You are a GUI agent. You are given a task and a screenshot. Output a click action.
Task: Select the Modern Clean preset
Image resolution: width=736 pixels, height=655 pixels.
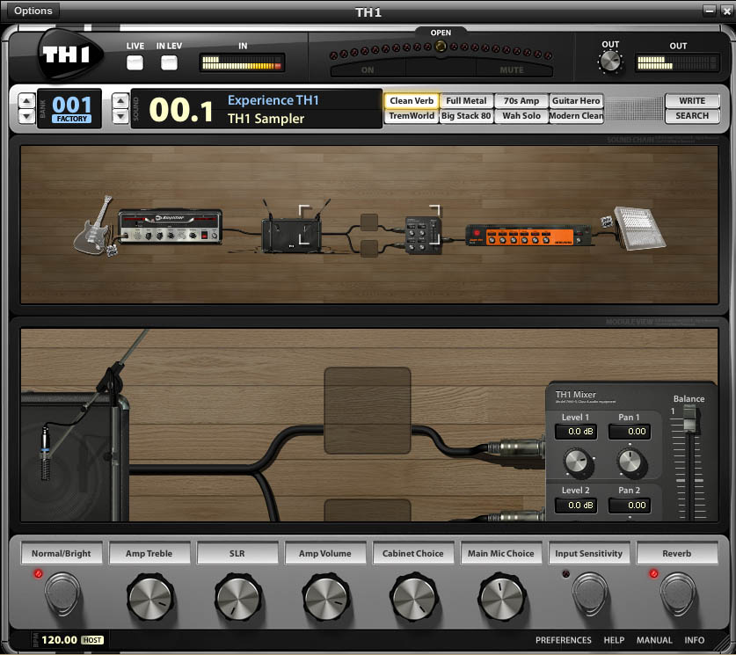pyautogui.click(x=576, y=116)
